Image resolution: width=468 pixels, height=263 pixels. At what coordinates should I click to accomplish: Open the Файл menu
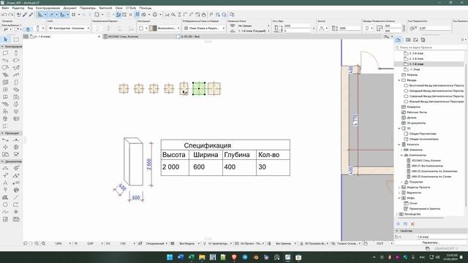[5, 8]
